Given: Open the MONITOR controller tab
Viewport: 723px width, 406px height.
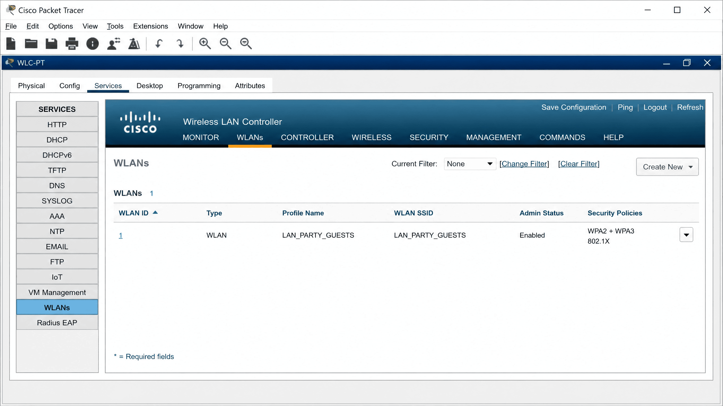Looking at the screenshot, I should tap(201, 137).
